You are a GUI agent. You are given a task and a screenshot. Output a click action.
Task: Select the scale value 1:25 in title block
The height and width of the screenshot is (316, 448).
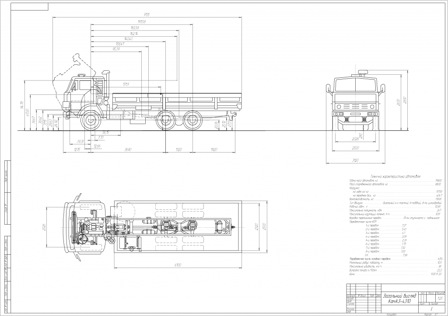[439, 298]
